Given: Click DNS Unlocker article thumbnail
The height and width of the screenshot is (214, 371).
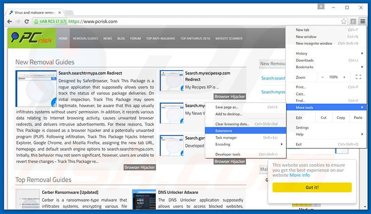Looking at the screenshot, I should [144, 199].
